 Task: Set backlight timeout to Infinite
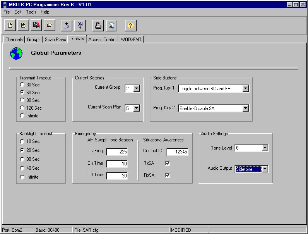click(22, 177)
